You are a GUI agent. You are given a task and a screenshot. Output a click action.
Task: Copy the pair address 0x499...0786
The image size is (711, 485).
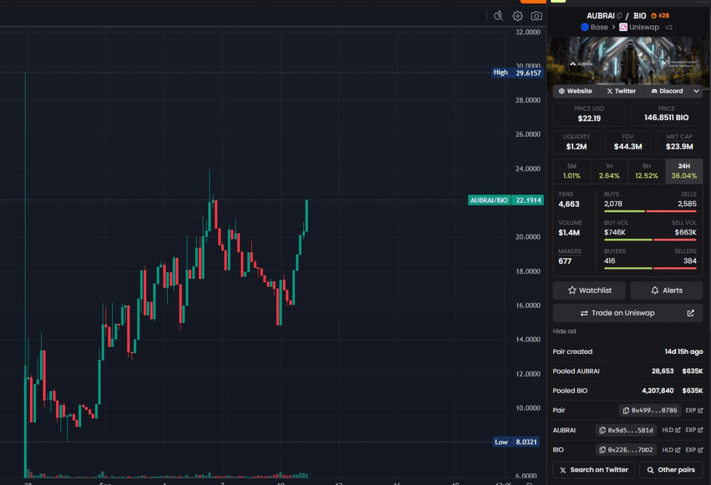pos(650,410)
